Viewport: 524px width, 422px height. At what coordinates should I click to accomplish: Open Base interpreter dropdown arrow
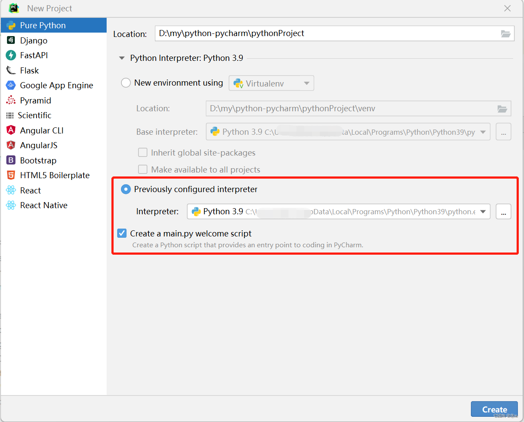click(x=483, y=132)
